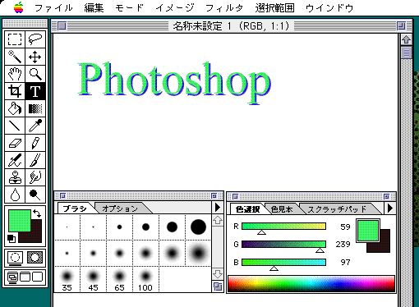419x307 pixels.
Task: Switch to the 色見本 tab
Action: pos(282,209)
